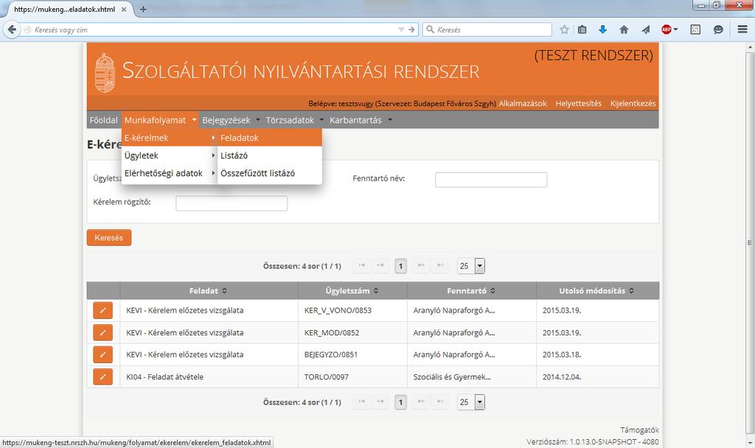Click the orange Keresés button
755x448 pixels.
click(x=109, y=238)
